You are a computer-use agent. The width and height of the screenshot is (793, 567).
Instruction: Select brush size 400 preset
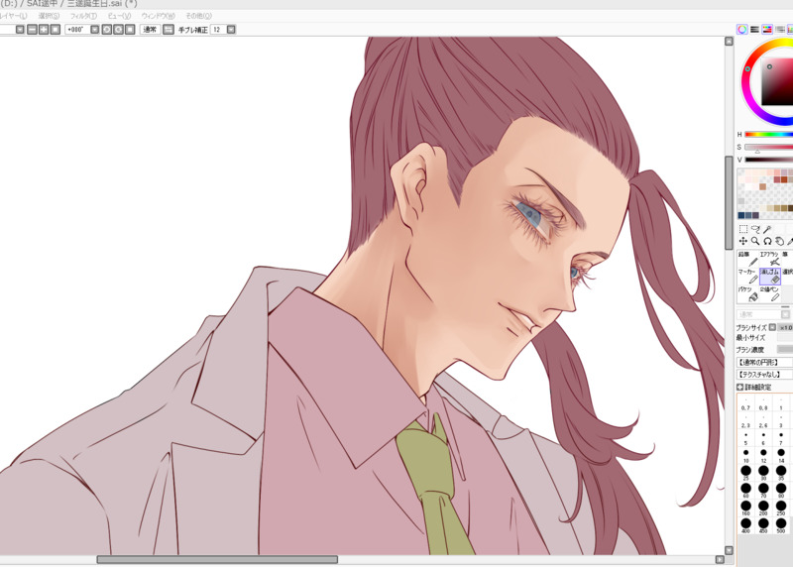(745, 524)
